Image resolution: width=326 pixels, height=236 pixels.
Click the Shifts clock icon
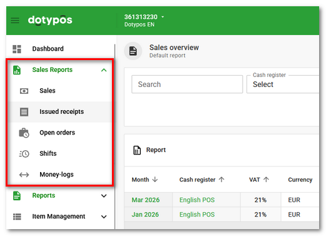coord(24,154)
